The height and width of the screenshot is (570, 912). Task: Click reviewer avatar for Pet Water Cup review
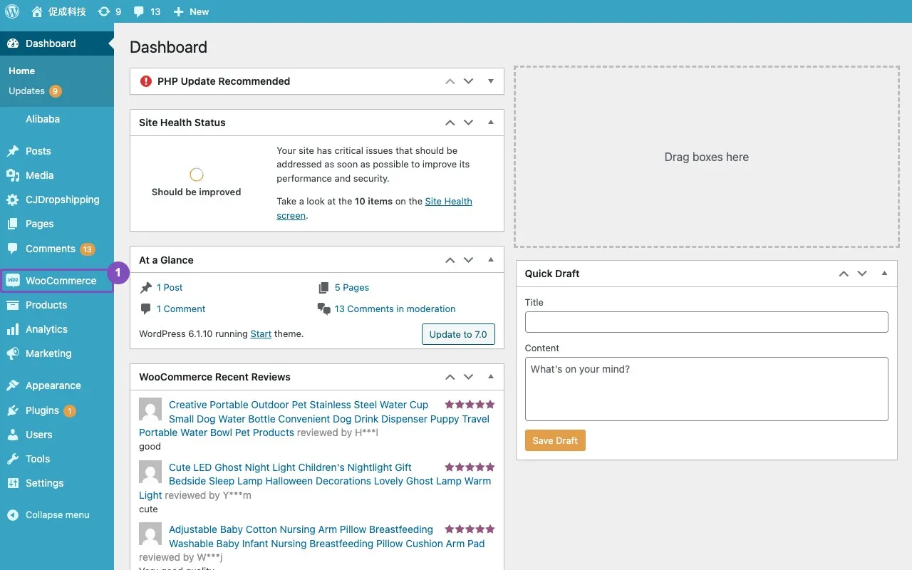(x=150, y=410)
